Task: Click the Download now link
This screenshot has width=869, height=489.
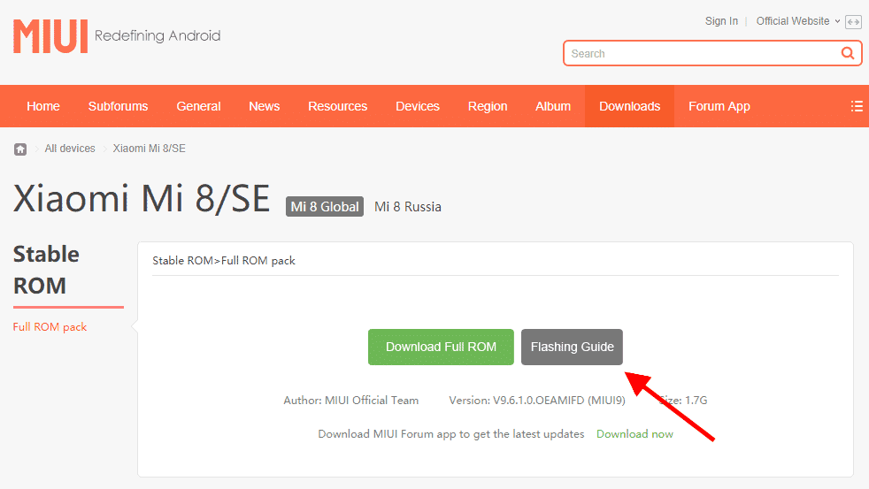Action: pyautogui.click(x=634, y=434)
